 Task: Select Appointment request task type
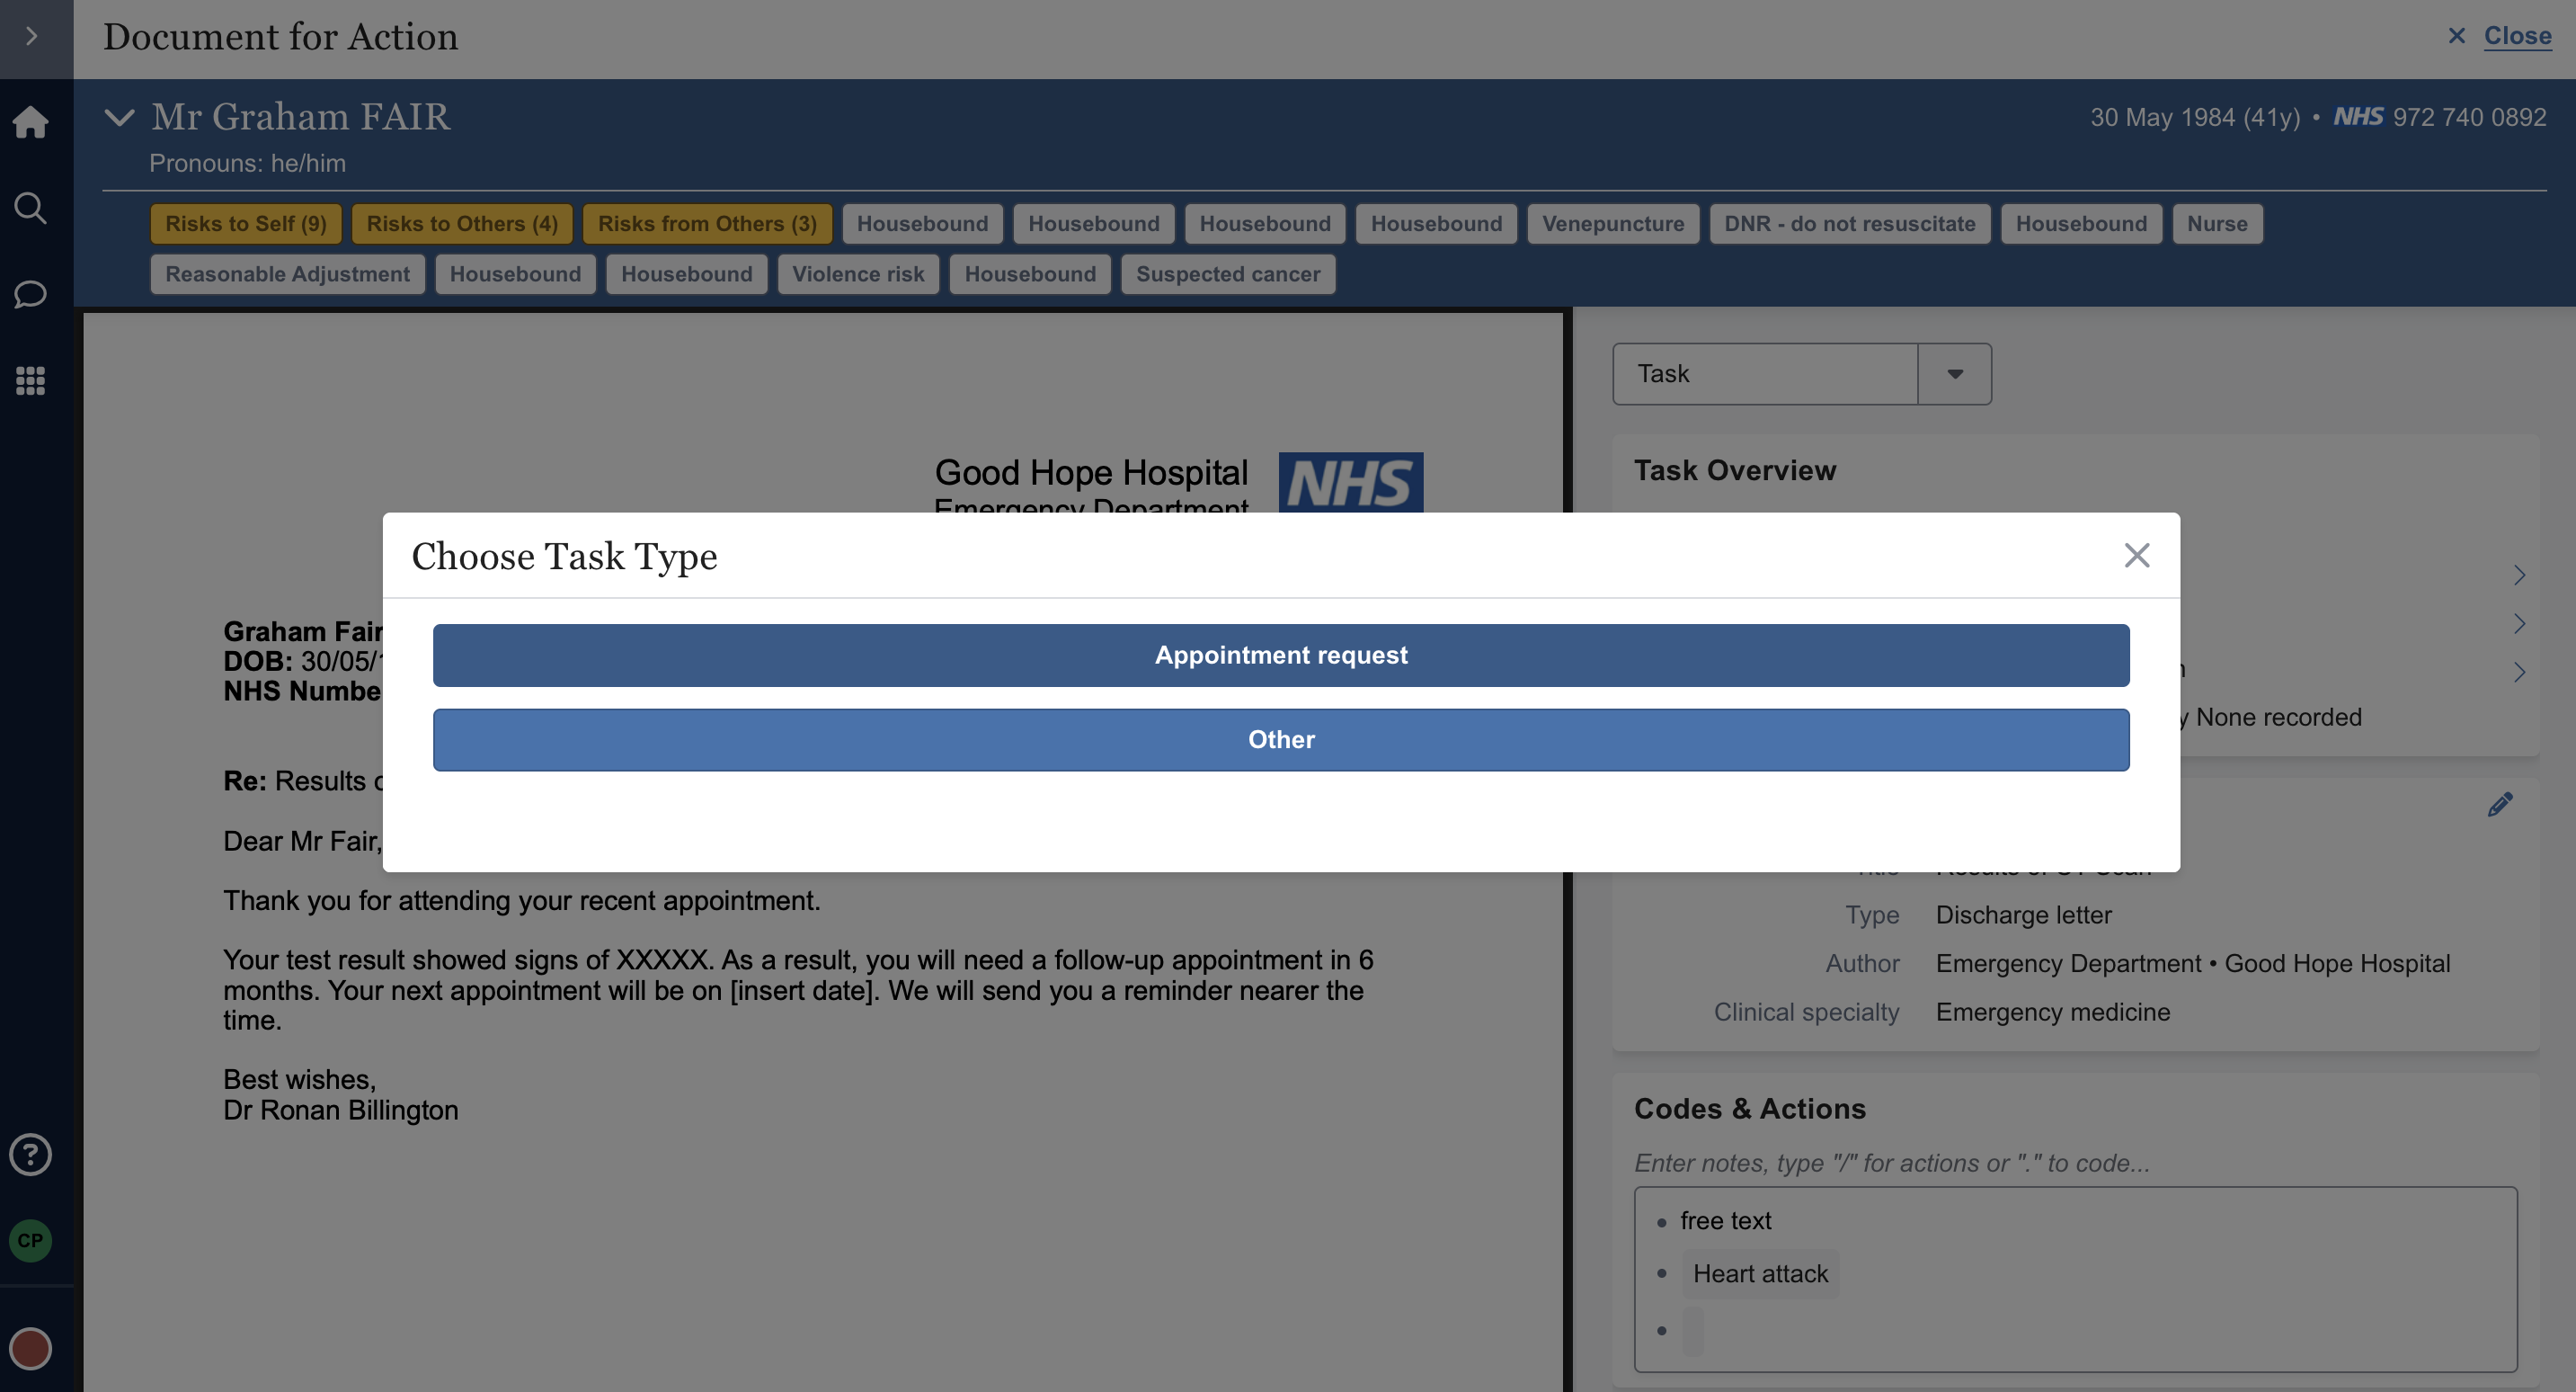[1280, 656]
